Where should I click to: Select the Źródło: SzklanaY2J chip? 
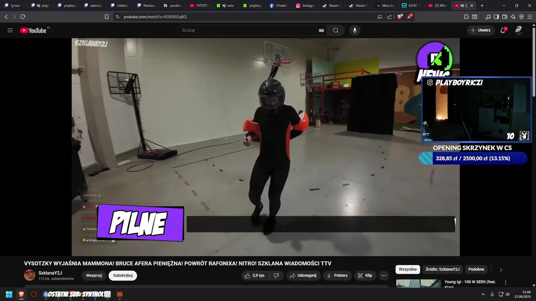[443, 269]
